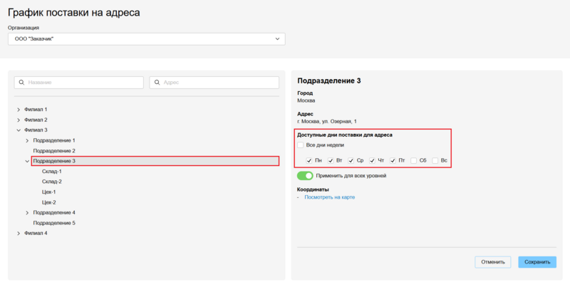570x287 pixels.
Task: Turn off Применить для всех уровней switch
Action: click(305, 175)
